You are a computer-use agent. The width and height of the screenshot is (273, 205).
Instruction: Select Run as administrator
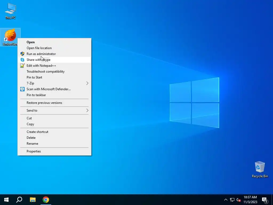click(54, 54)
